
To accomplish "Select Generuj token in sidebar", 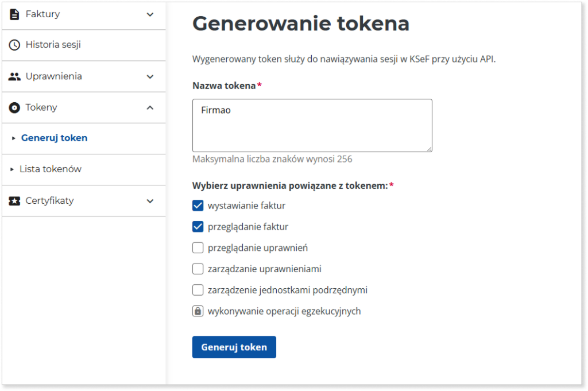I will point(54,138).
